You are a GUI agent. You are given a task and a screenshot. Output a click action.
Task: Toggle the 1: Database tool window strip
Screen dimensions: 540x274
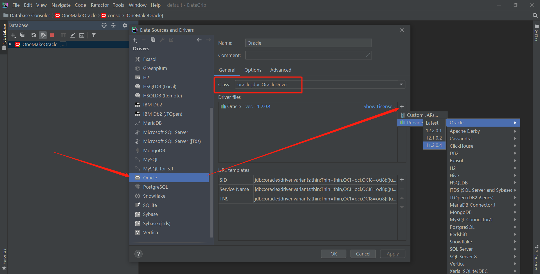[x=4, y=37]
